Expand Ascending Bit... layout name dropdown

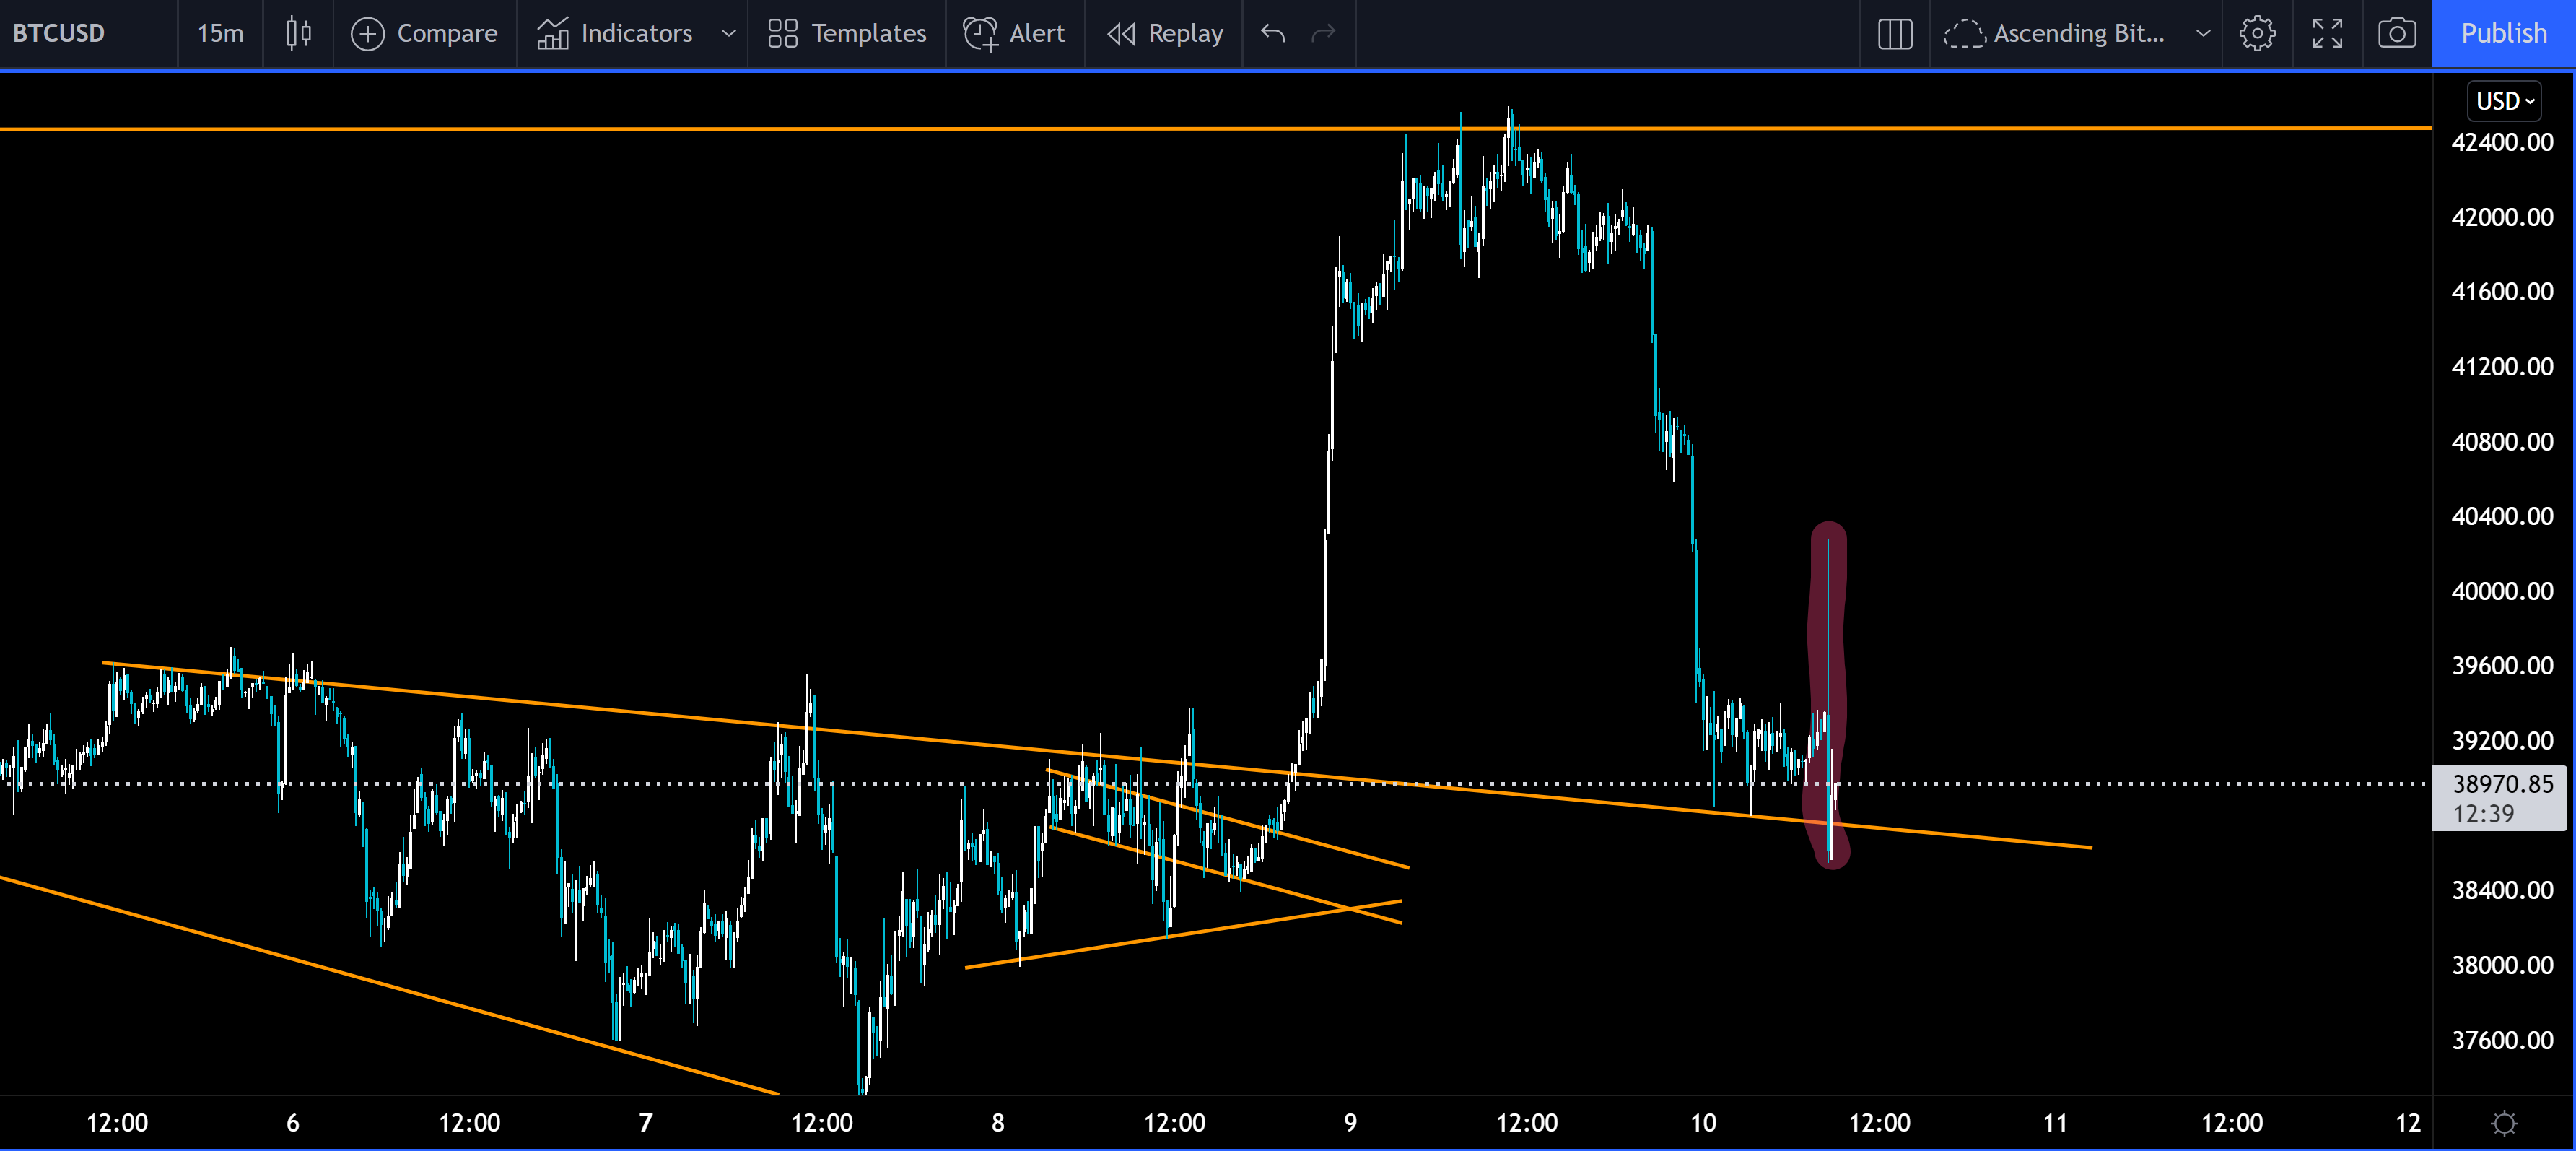click(2203, 33)
